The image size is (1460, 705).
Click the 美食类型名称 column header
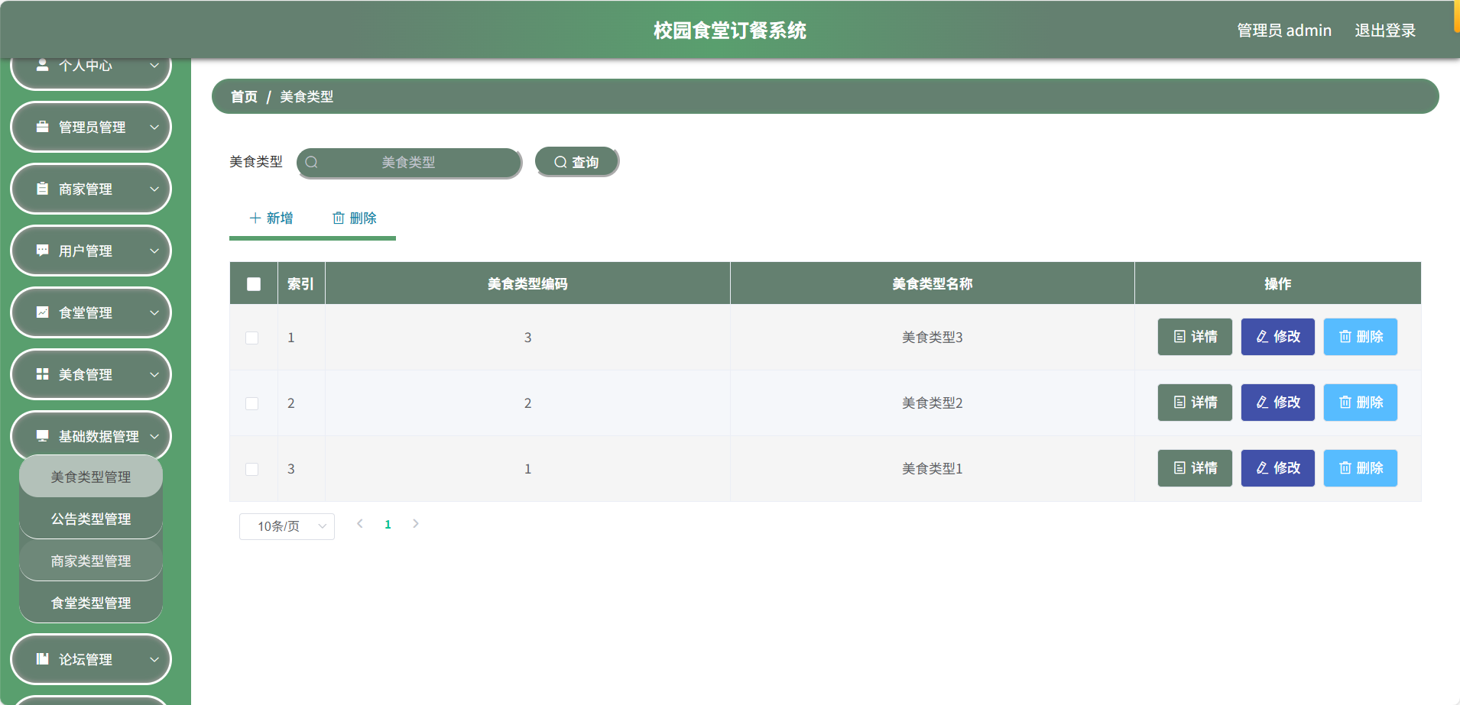[x=933, y=284]
